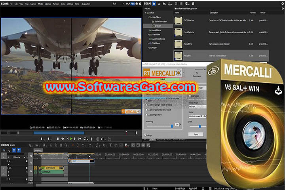Click the Export icon in player controls

(x=109, y=139)
